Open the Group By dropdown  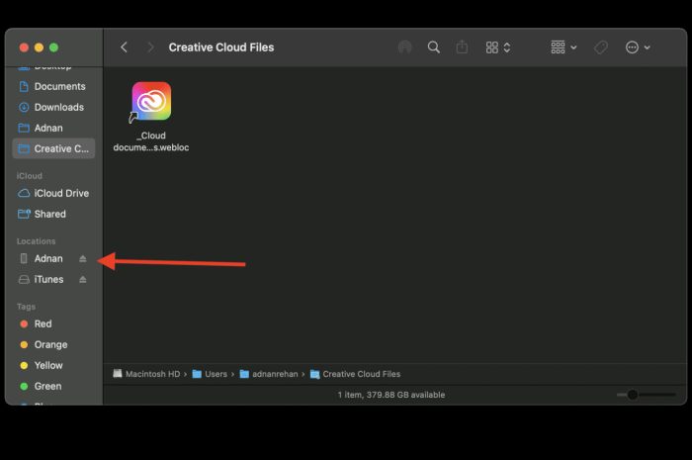(x=563, y=46)
